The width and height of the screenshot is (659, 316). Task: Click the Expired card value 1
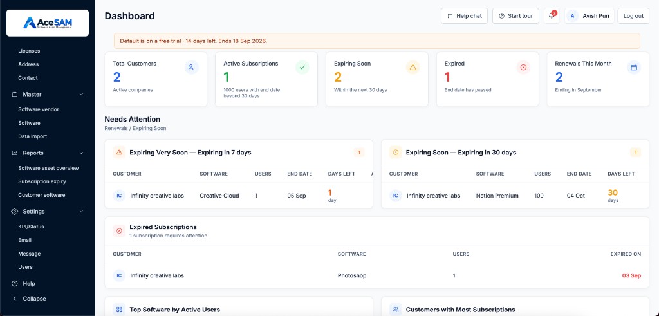[447, 77]
